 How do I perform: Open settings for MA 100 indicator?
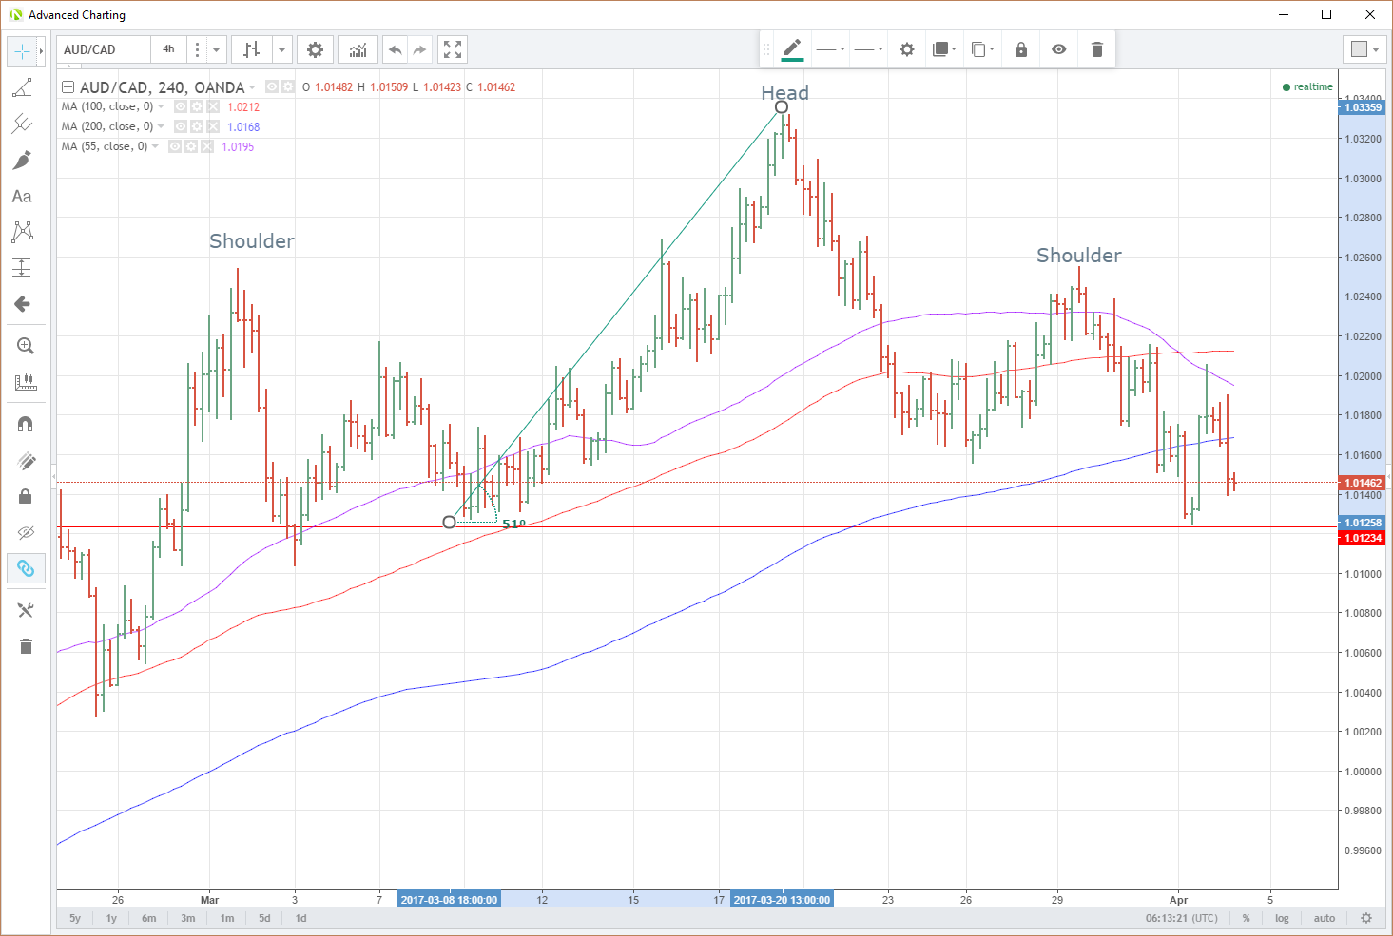tap(197, 106)
